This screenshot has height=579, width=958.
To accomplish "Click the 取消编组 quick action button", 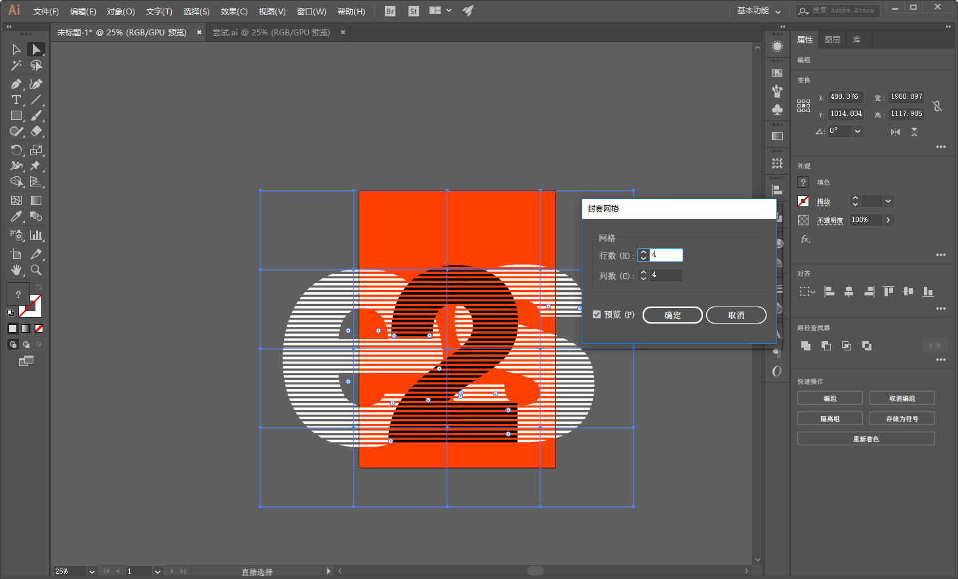I will pyautogui.click(x=902, y=398).
